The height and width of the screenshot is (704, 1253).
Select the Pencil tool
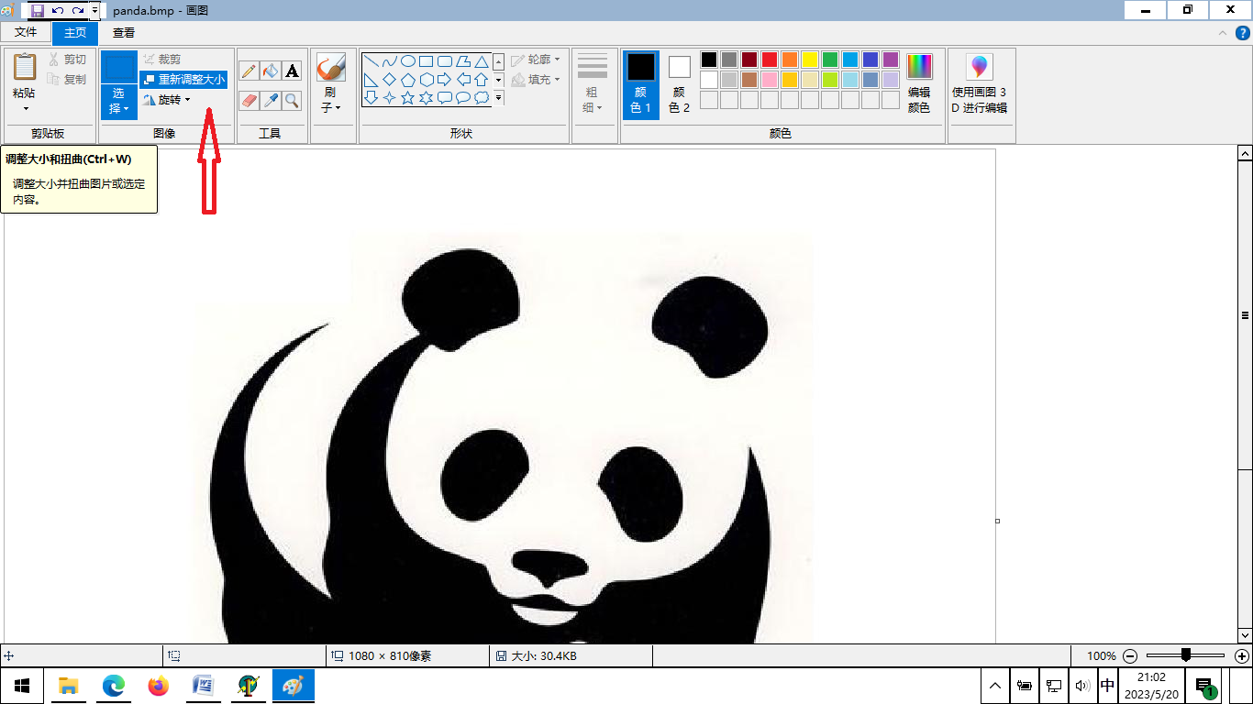(x=248, y=71)
